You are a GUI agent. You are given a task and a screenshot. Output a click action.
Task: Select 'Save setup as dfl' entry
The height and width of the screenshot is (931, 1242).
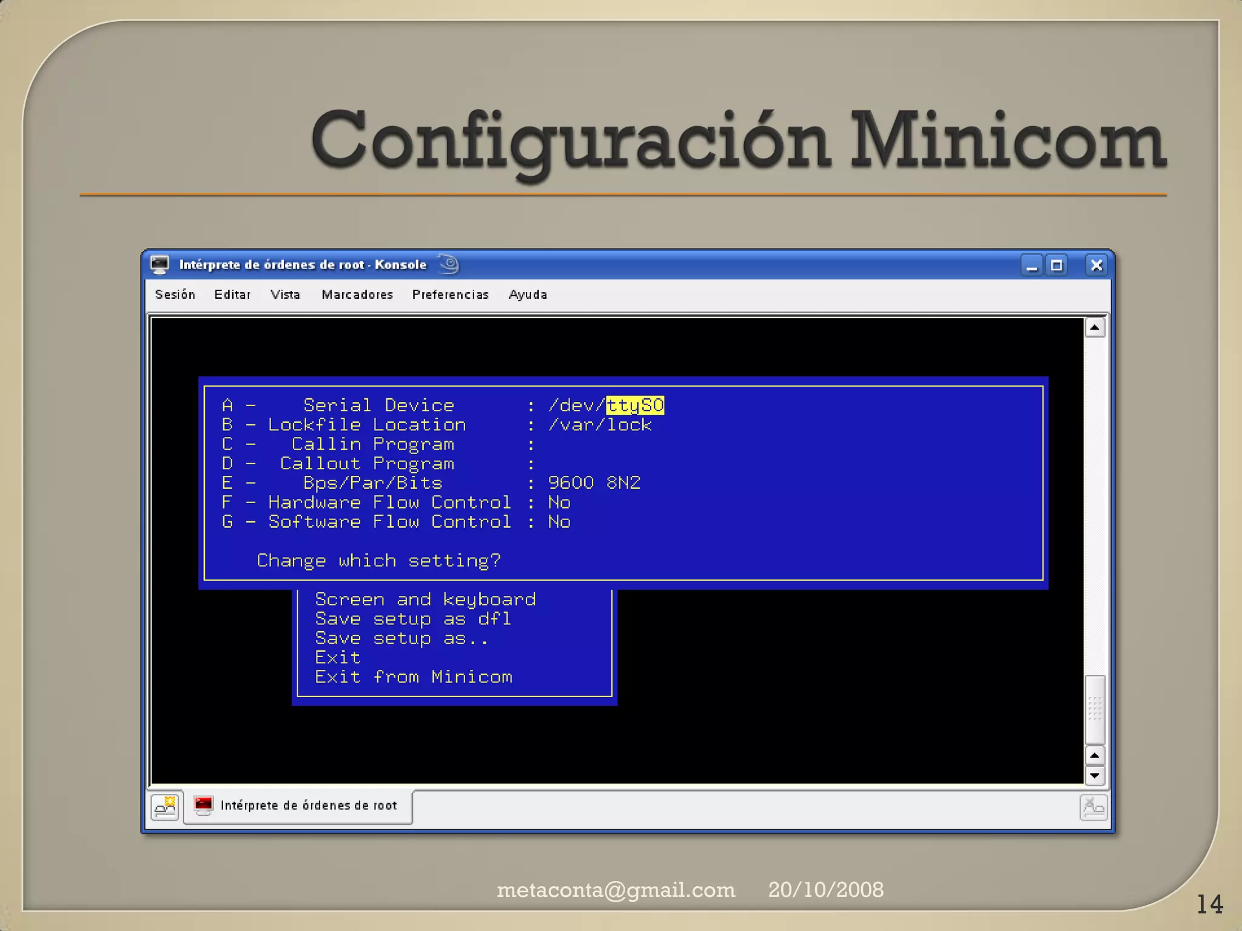[414, 619]
